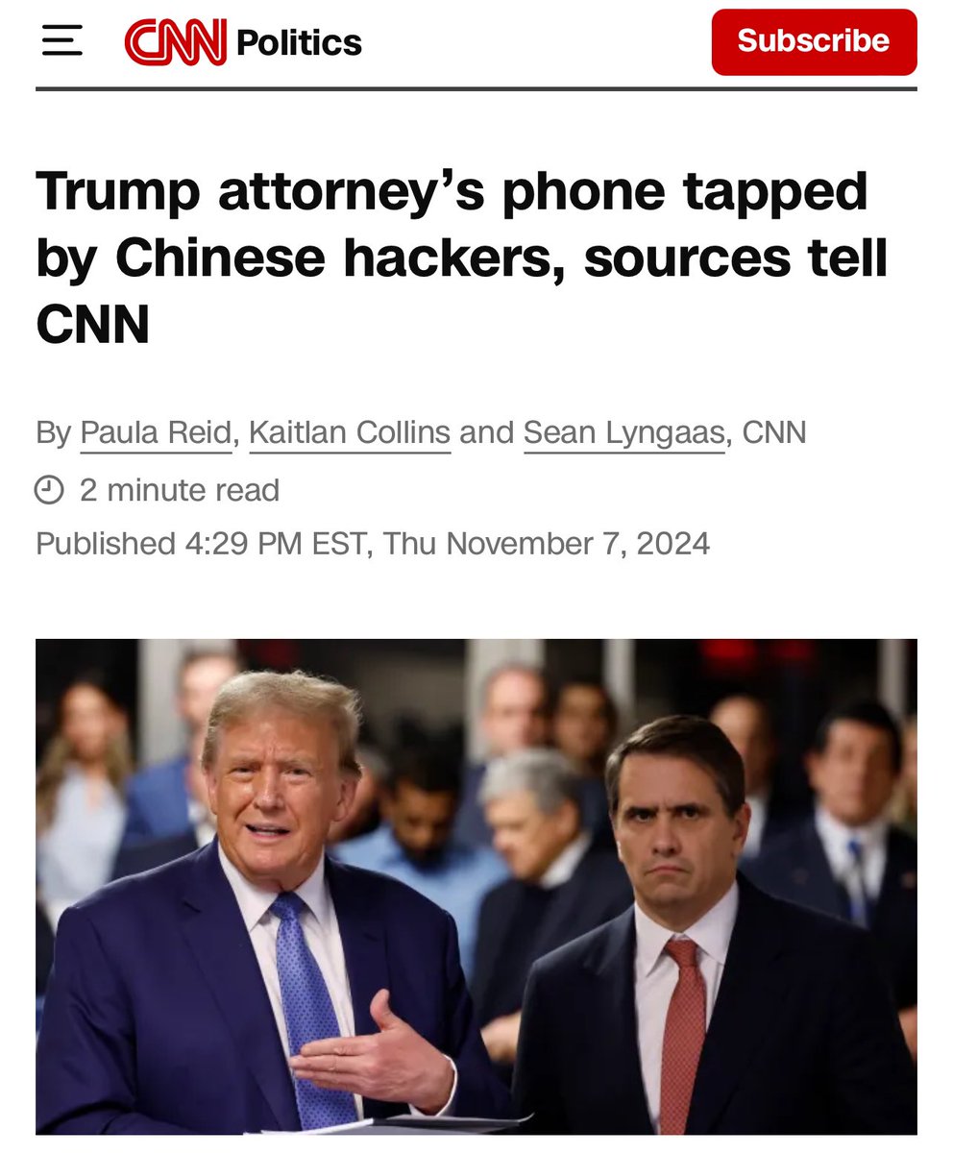
Task: Open Kaitlan Collins author link
Action: (x=350, y=433)
